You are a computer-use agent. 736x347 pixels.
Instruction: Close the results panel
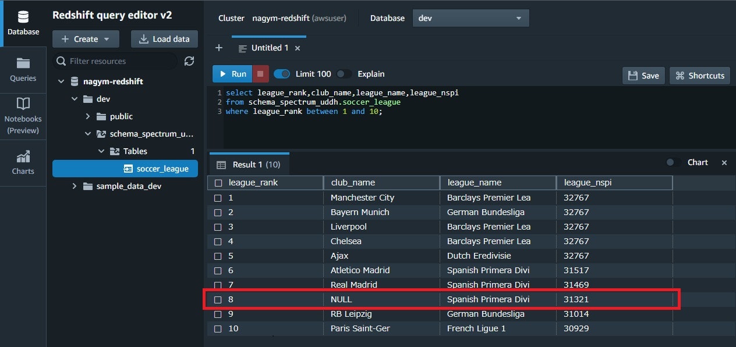[x=724, y=163]
